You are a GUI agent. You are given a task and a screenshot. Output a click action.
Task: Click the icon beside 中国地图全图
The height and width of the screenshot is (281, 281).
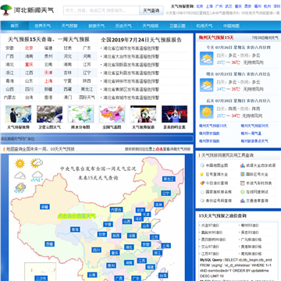click(202, 165)
